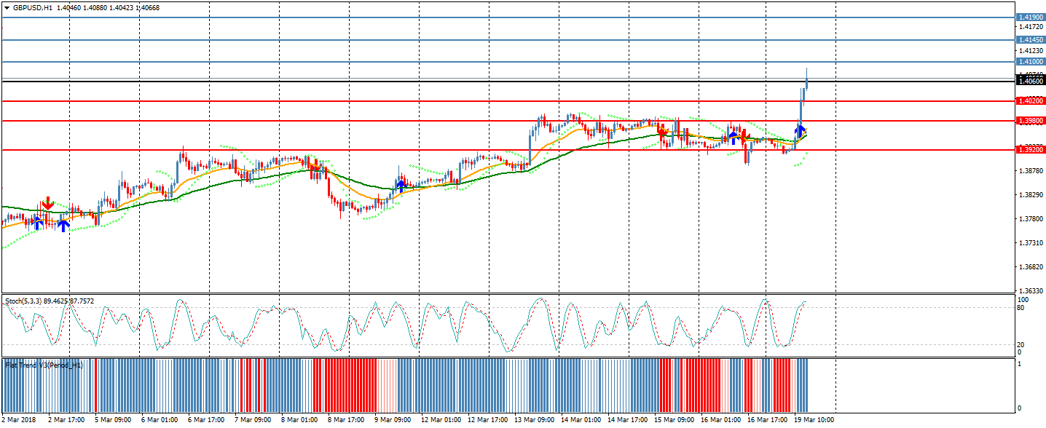Image resolution: width=1046 pixels, height=428 pixels.
Task: Click the blue up arrow near 19 Mar 10:00
Action: pyautogui.click(x=800, y=131)
